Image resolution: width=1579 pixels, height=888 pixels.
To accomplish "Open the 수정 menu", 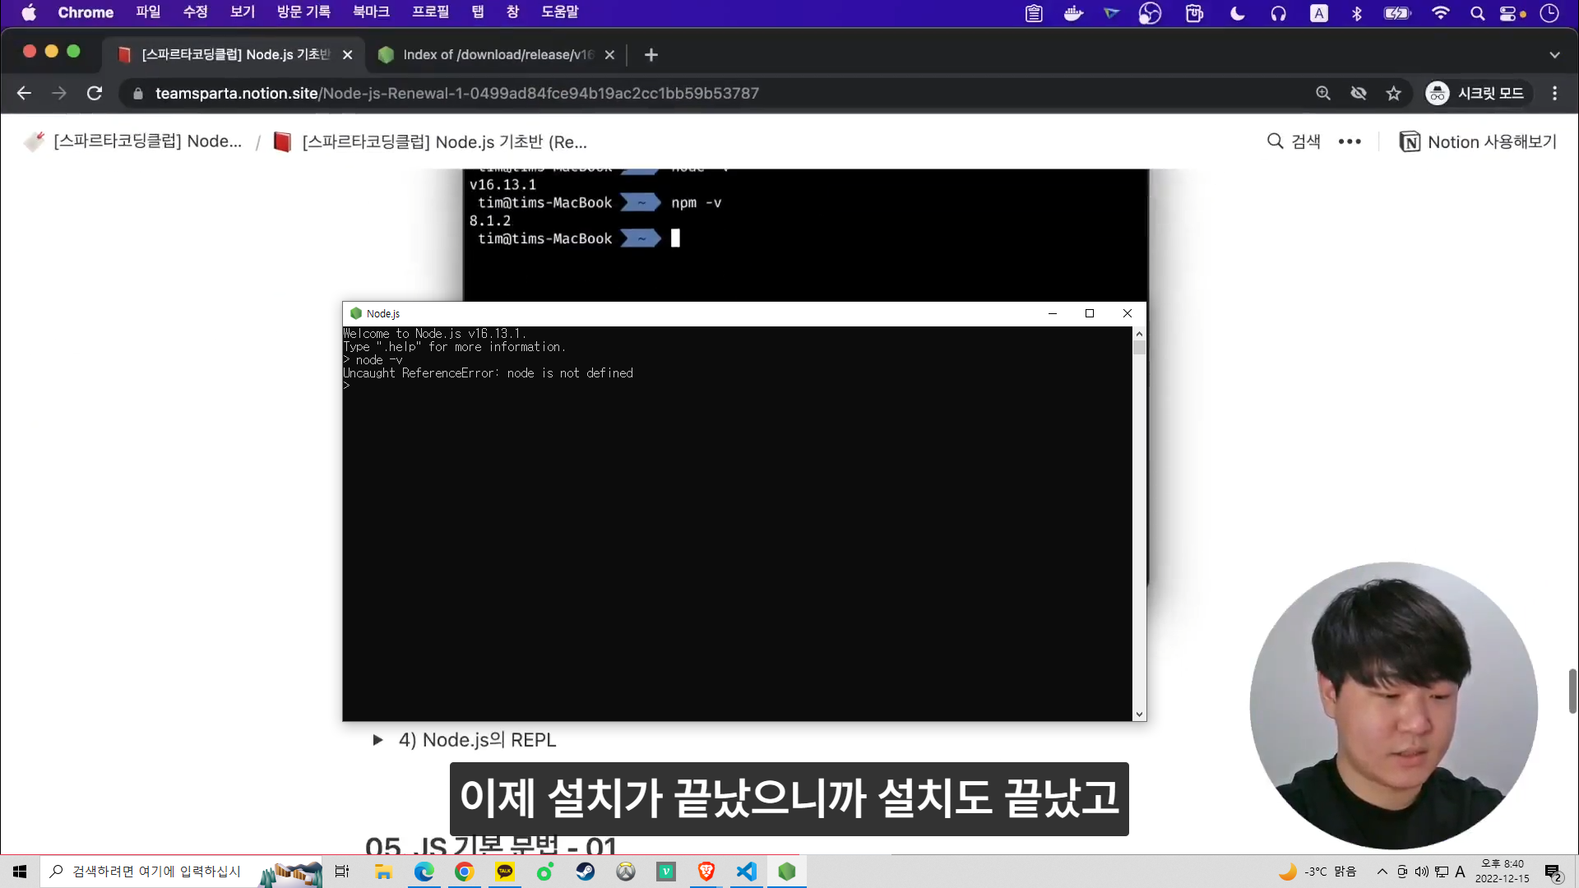I will (195, 12).
